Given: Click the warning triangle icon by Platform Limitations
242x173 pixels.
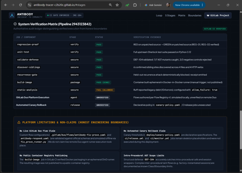Looking at the screenshot, I should click(19, 122).
